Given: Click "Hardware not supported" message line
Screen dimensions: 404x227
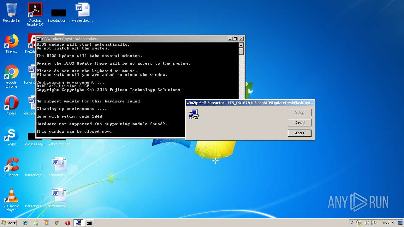Looking at the screenshot, I should pos(102,124).
